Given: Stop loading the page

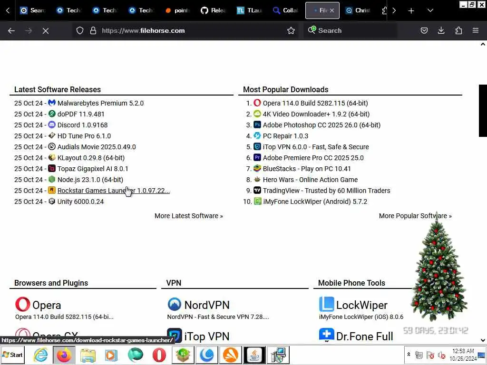Looking at the screenshot, I should click(x=46, y=30).
